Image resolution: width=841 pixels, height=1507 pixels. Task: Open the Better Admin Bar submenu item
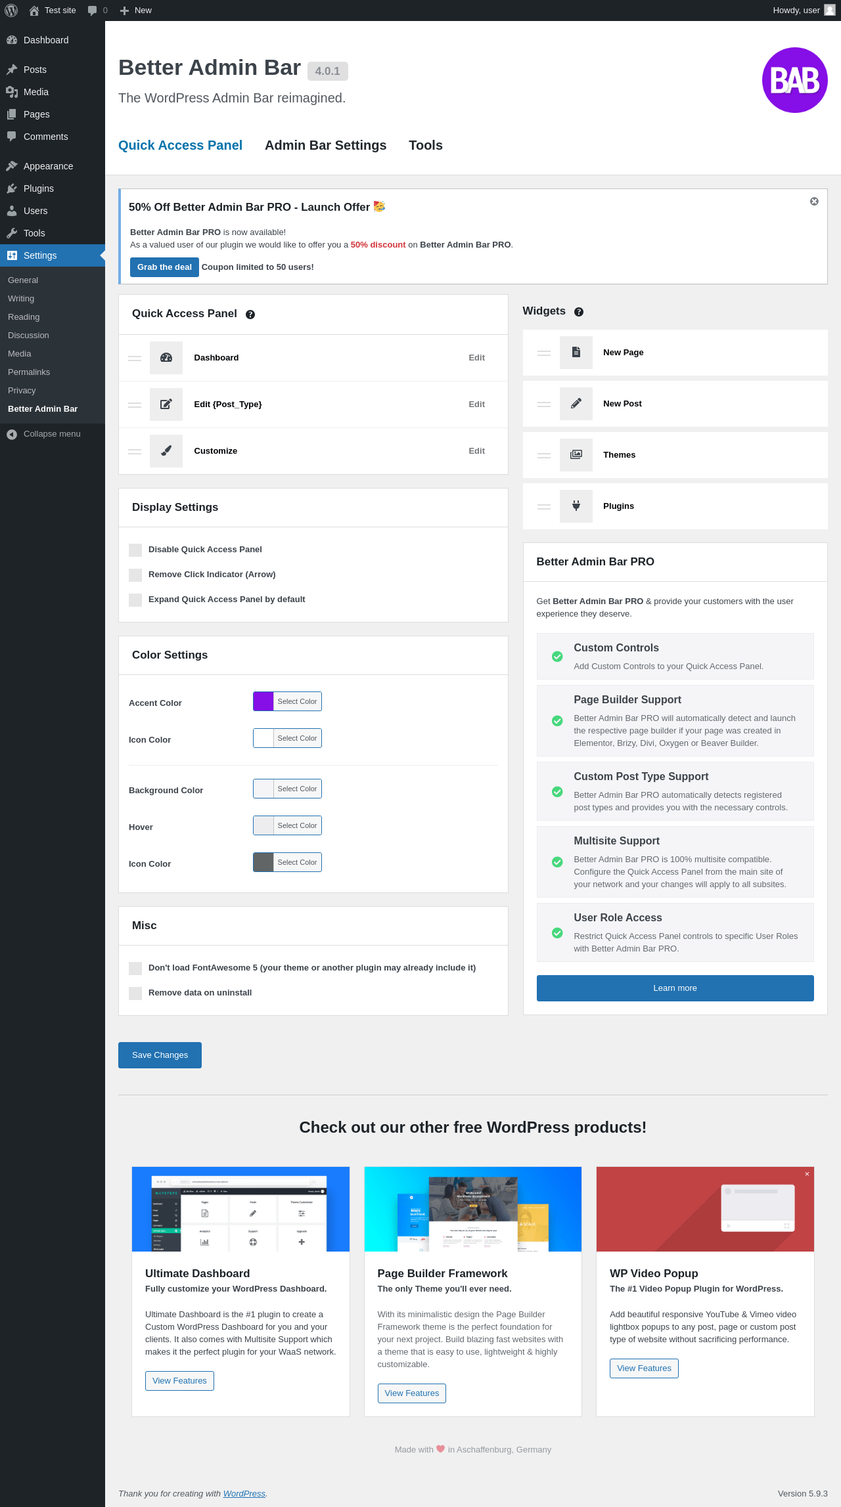click(x=43, y=409)
